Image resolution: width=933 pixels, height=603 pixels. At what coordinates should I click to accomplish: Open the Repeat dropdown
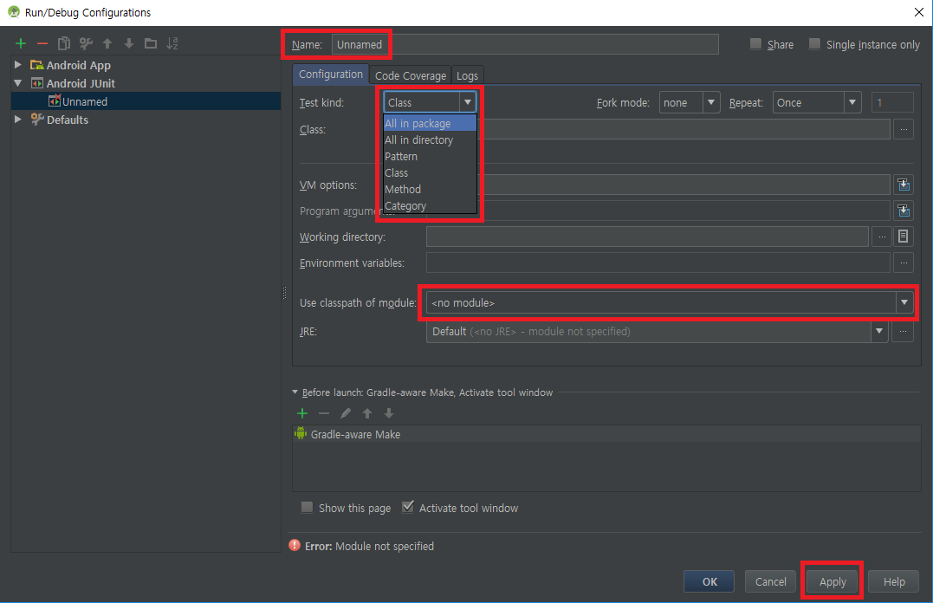tap(852, 102)
